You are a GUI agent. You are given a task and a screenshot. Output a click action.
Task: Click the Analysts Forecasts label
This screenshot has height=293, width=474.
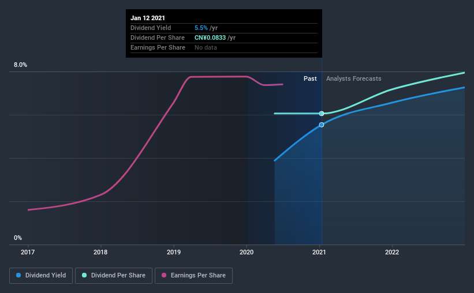pyautogui.click(x=354, y=79)
